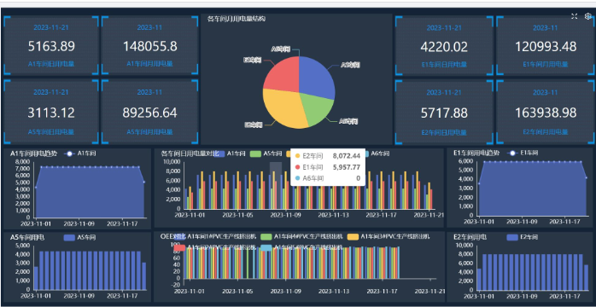Click the 163938.98 E2 monthly value
The image size is (596, 307).
546,113
